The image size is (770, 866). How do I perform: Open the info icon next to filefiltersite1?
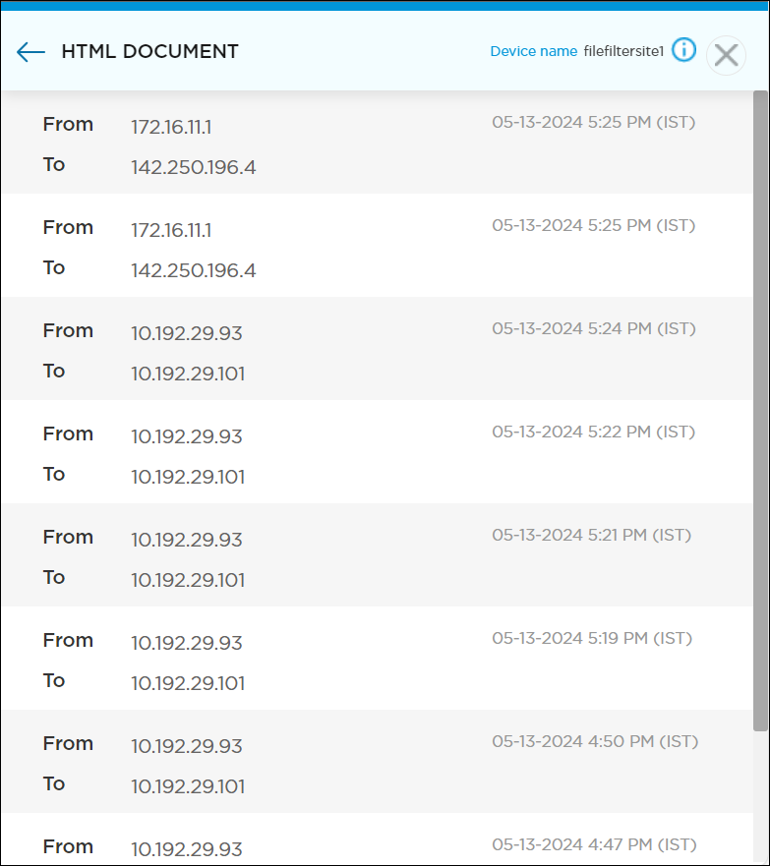click(682, 50)
